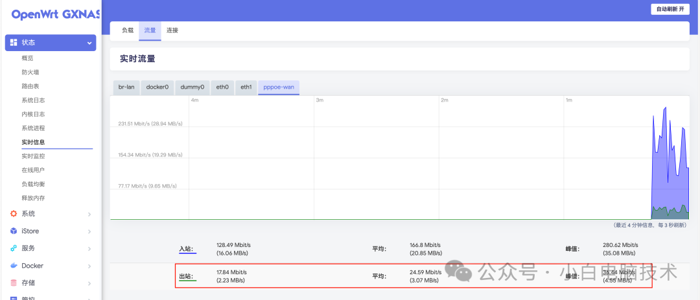Toggle the 自动刷新 开 button
Screen dimensions: 700x300
click(x=670, y=9)
